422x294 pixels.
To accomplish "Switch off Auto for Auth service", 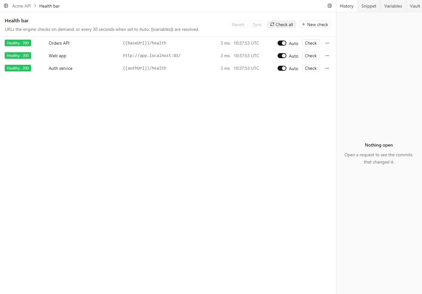I will coord(282,68).
